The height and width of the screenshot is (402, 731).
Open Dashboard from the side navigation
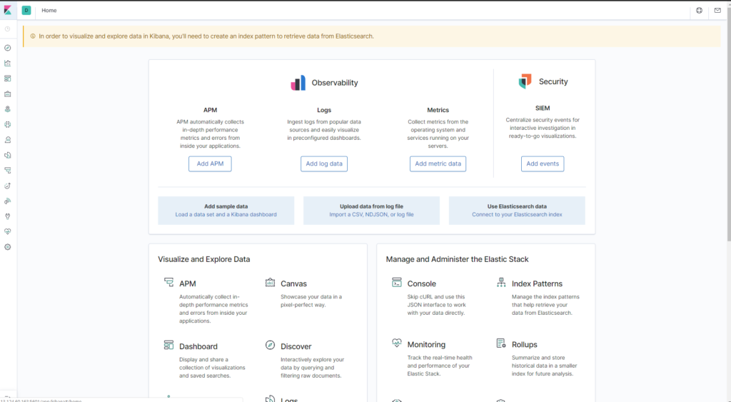(x=7, y=79)
